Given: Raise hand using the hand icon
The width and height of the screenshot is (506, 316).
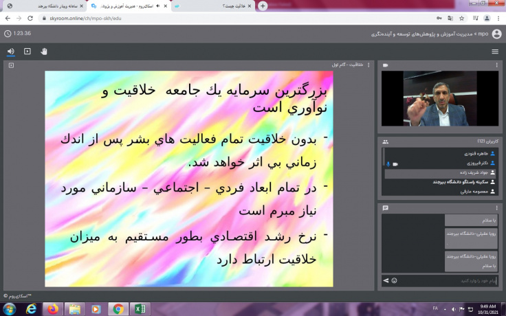Looking at the screenshot, I should click(44, 51).
